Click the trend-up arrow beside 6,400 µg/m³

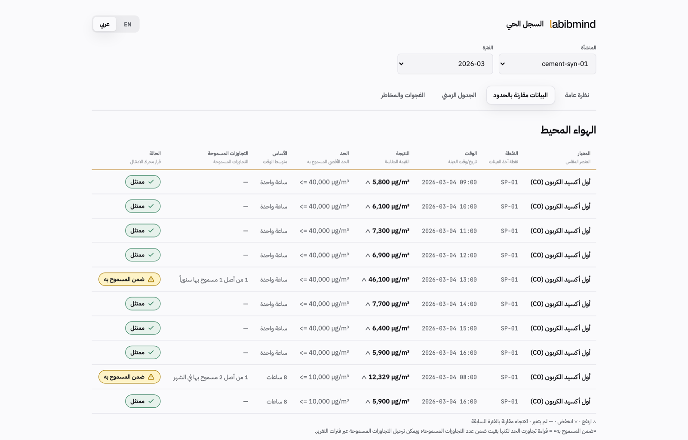[368, 328]
